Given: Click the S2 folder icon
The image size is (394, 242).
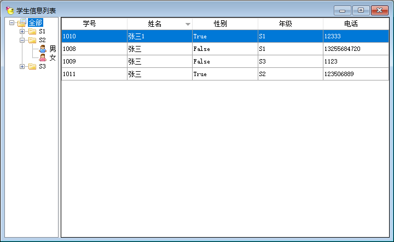Looking at the screenshot, I should [32, 41].
